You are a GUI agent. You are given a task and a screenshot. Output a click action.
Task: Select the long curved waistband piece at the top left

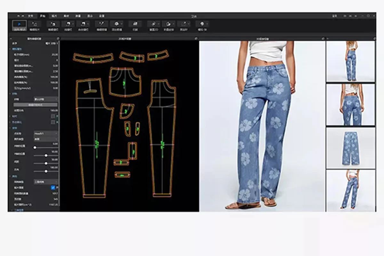[x=93, y=58]
